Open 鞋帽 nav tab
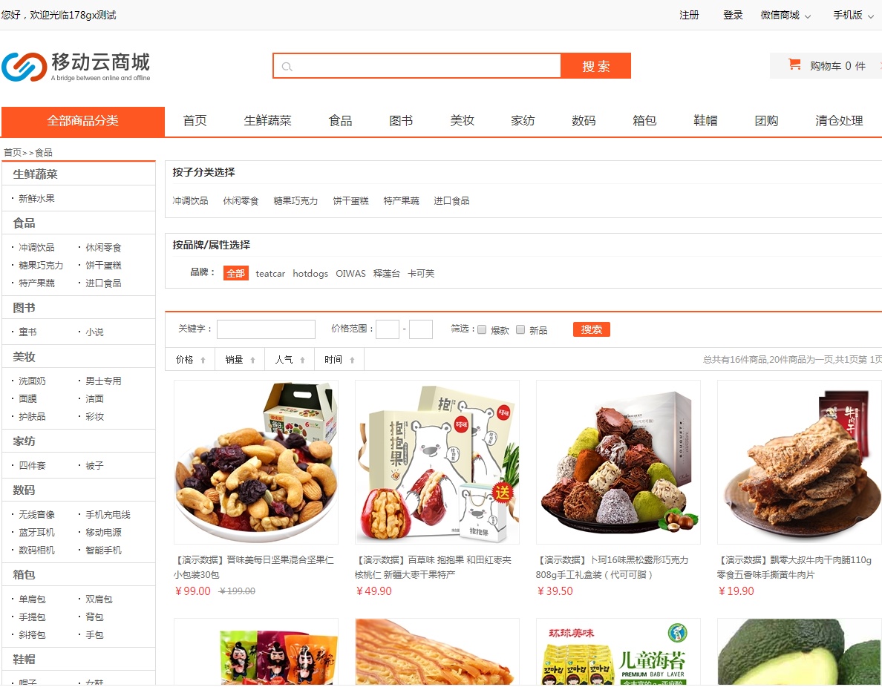The height and width of the screenshot is (687, 882). point(705,121)
